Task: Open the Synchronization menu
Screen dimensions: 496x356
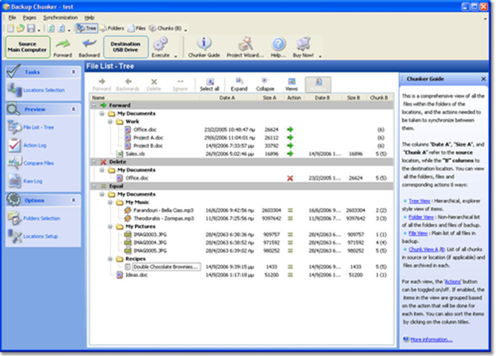Action: (61, 16)
